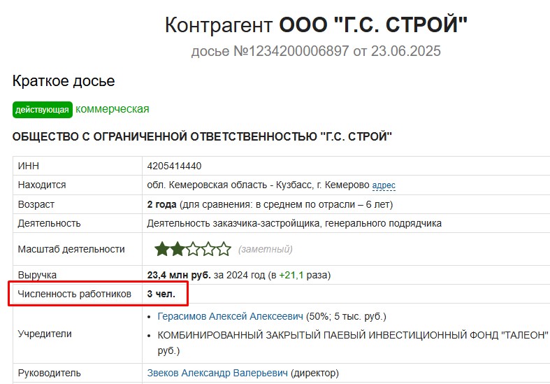Click the 'коммерческая' green label
Viewport: 550px width, 384px height.
pos(113,109)
